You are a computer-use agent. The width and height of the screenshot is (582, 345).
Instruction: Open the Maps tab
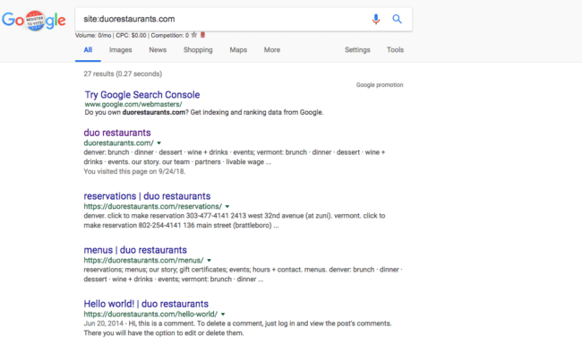(238, 50)
